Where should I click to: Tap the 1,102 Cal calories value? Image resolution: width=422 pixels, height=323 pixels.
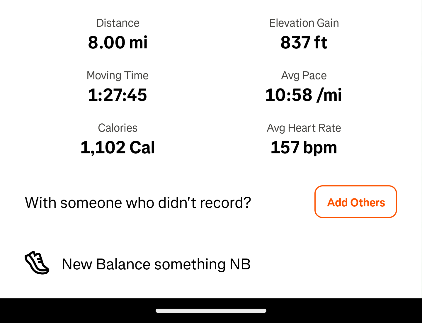118,147
